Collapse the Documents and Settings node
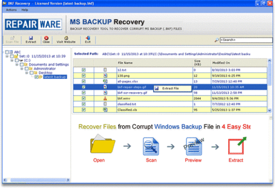Image resolution: width=275 pixels, height=188 pixels. tap(17, 64)
